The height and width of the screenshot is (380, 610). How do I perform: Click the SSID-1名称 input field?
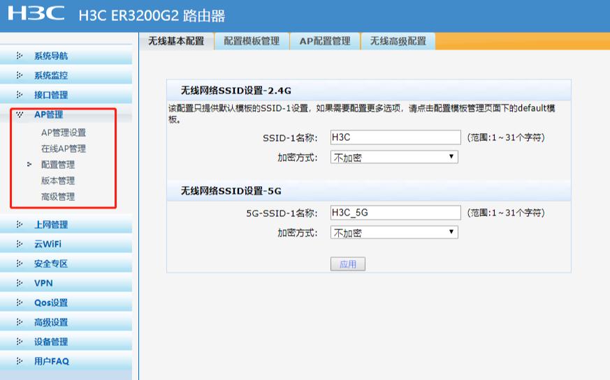395,137
